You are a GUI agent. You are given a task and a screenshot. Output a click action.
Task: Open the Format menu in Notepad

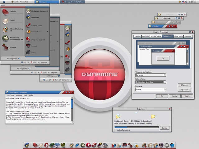click(19, 95)
